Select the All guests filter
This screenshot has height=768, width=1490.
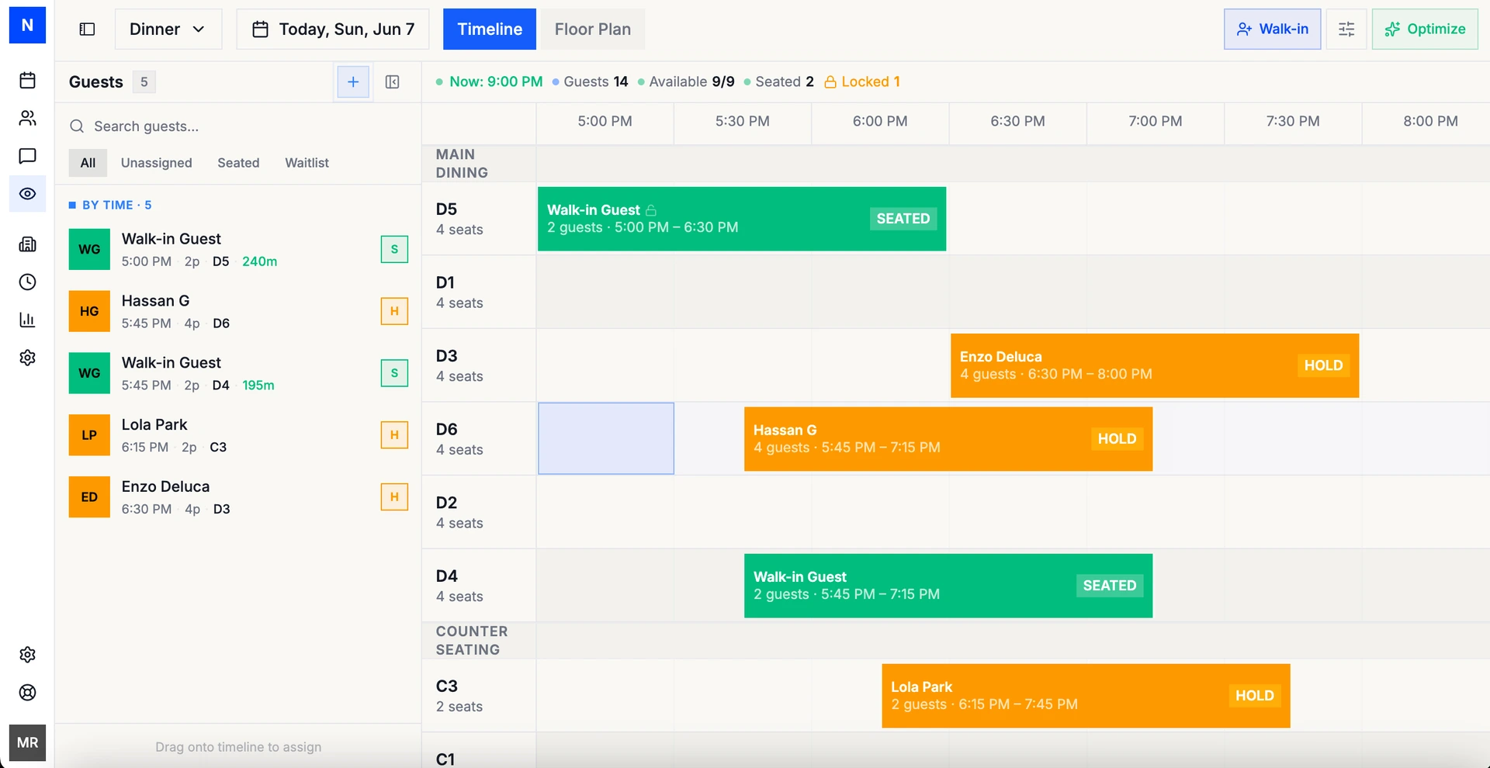pyautogui.click(x=88, y=163)
